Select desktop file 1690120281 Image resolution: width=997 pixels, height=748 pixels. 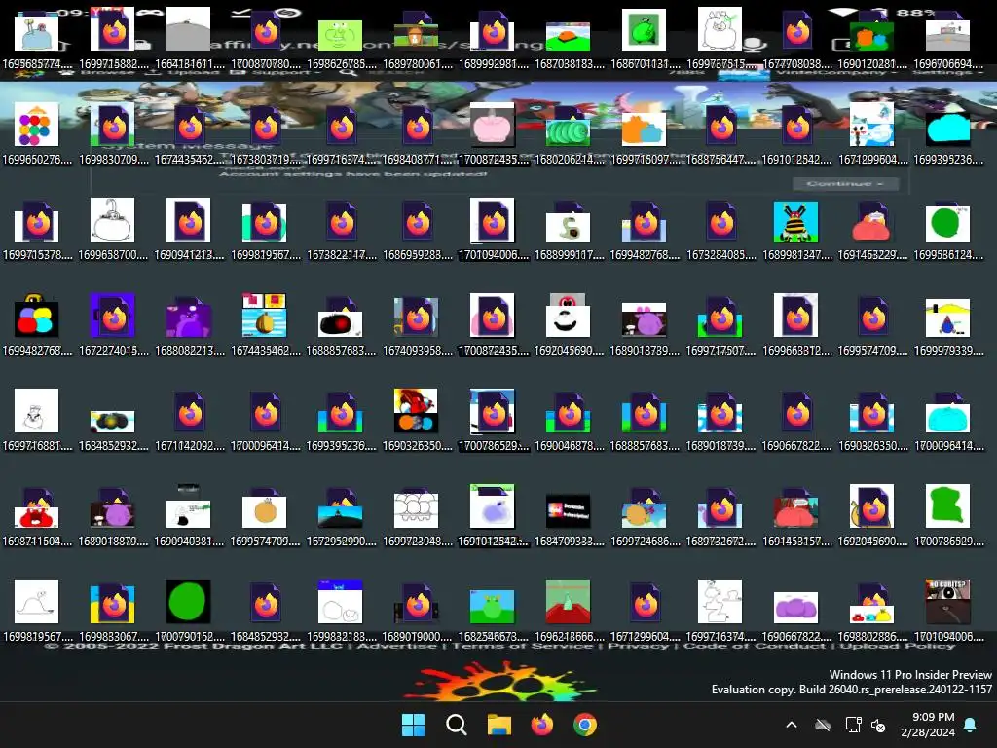coord(872,39)
